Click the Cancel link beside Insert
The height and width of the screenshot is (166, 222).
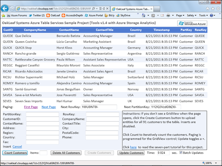[17, 147]
